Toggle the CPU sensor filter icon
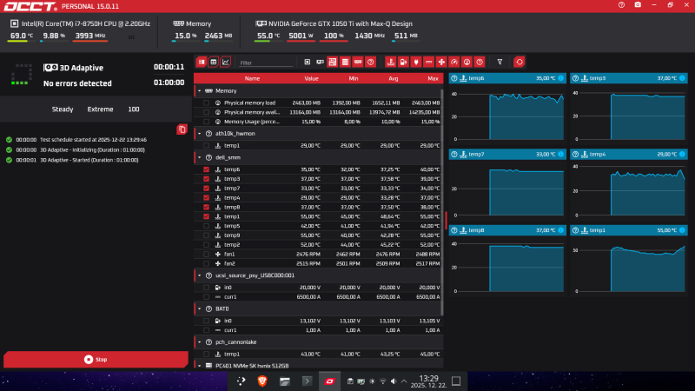The width and height of the screenshot is (695, 391). (x=308, y=62)
